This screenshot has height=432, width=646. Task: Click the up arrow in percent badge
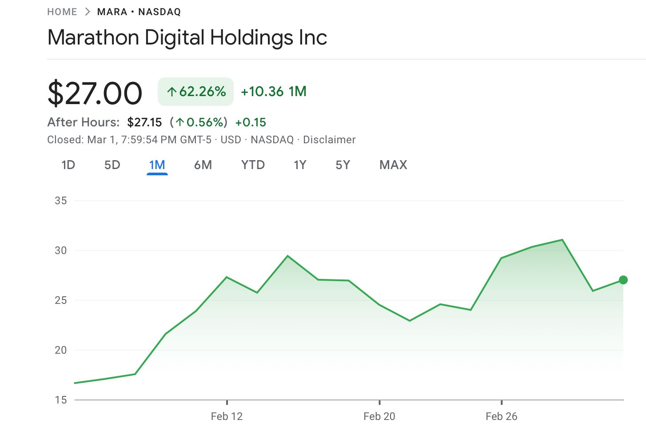coord(172,92)
